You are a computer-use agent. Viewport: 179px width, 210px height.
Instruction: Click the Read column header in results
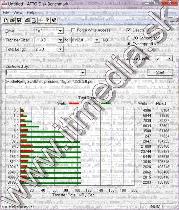point(161,103)
